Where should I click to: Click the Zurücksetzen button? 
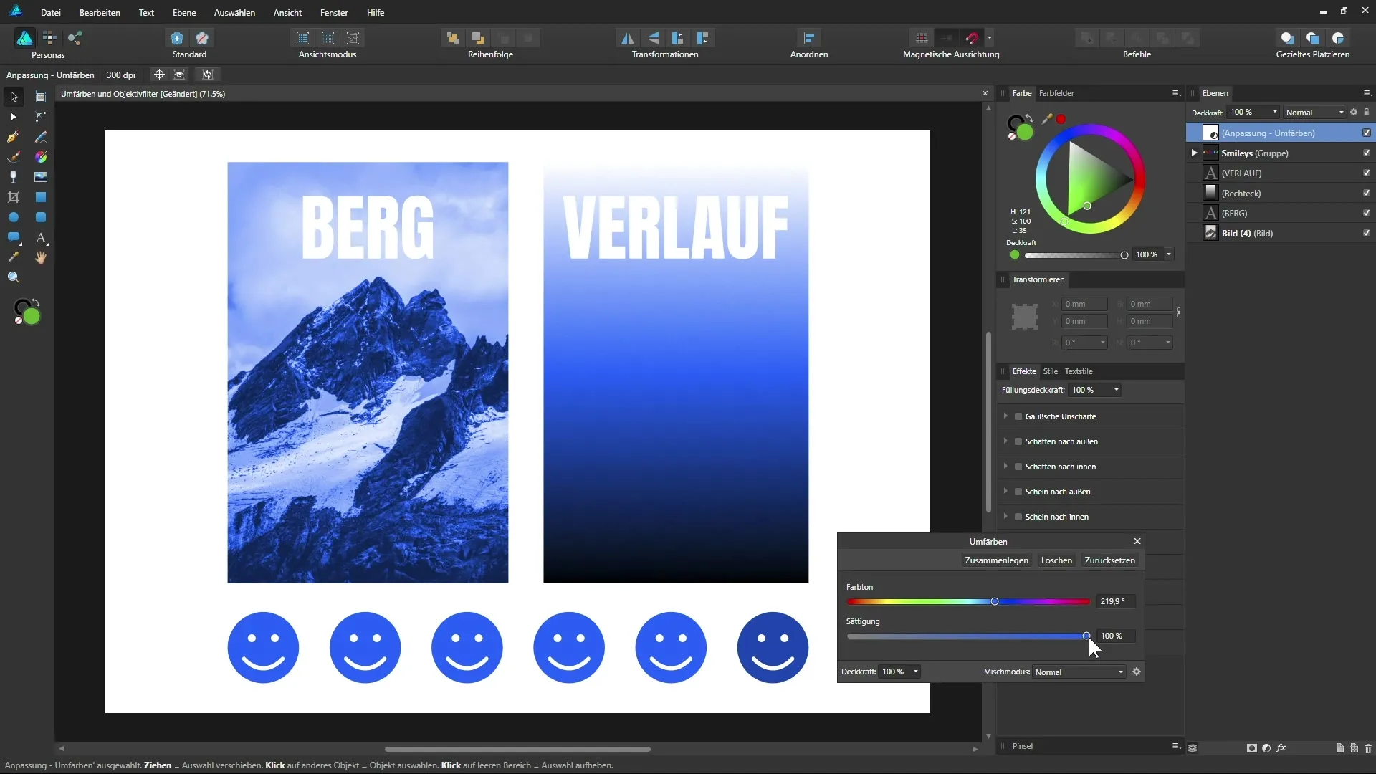point(1110,560)
